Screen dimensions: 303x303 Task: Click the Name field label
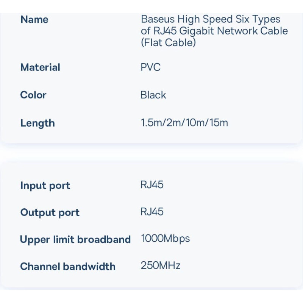coord(34,19)
